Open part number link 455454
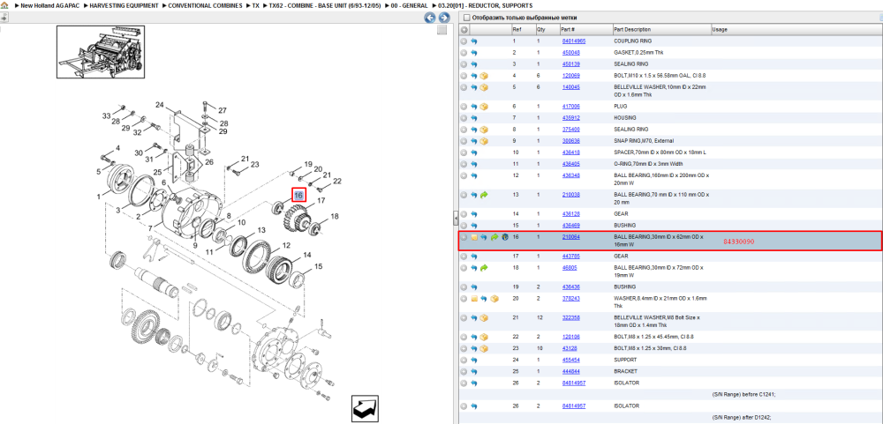The width and height of the screenshot is (883, 424). point(570,360)
